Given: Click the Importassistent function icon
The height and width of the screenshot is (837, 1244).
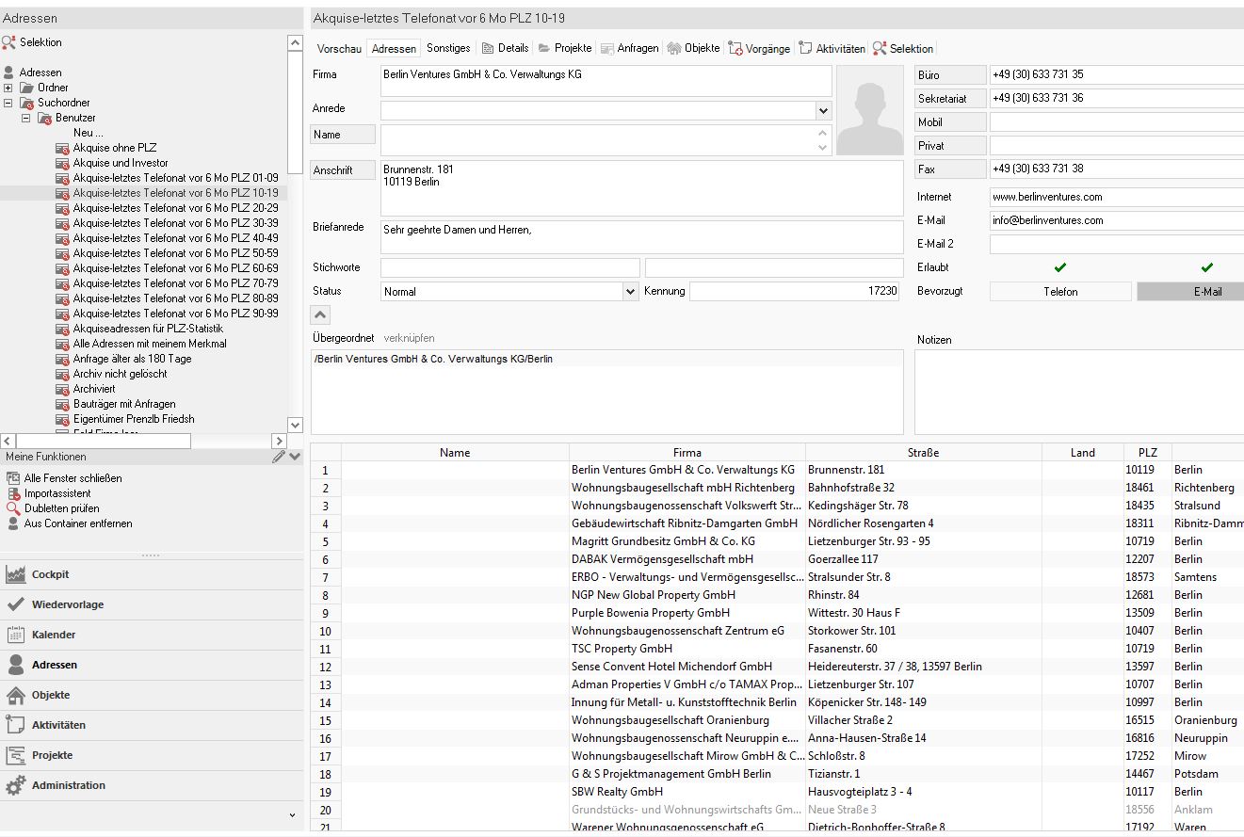Looking at the screenshot, I should click(13, 493).
